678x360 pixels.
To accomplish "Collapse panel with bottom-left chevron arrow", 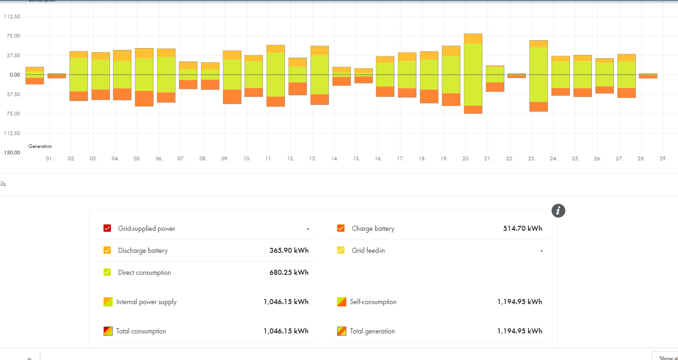I will tap(29, 358).
